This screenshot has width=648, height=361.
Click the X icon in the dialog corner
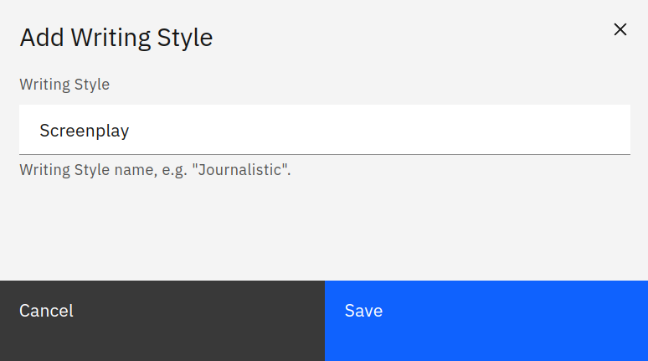pos(620,29)
